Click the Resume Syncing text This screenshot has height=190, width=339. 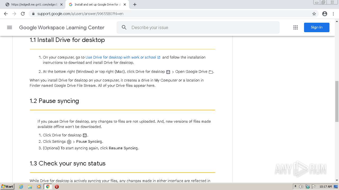123,148
